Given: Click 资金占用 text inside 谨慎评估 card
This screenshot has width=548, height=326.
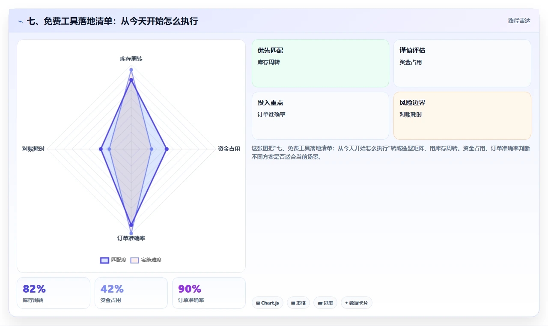Looking at the screenshot, I should click(411, 62).
